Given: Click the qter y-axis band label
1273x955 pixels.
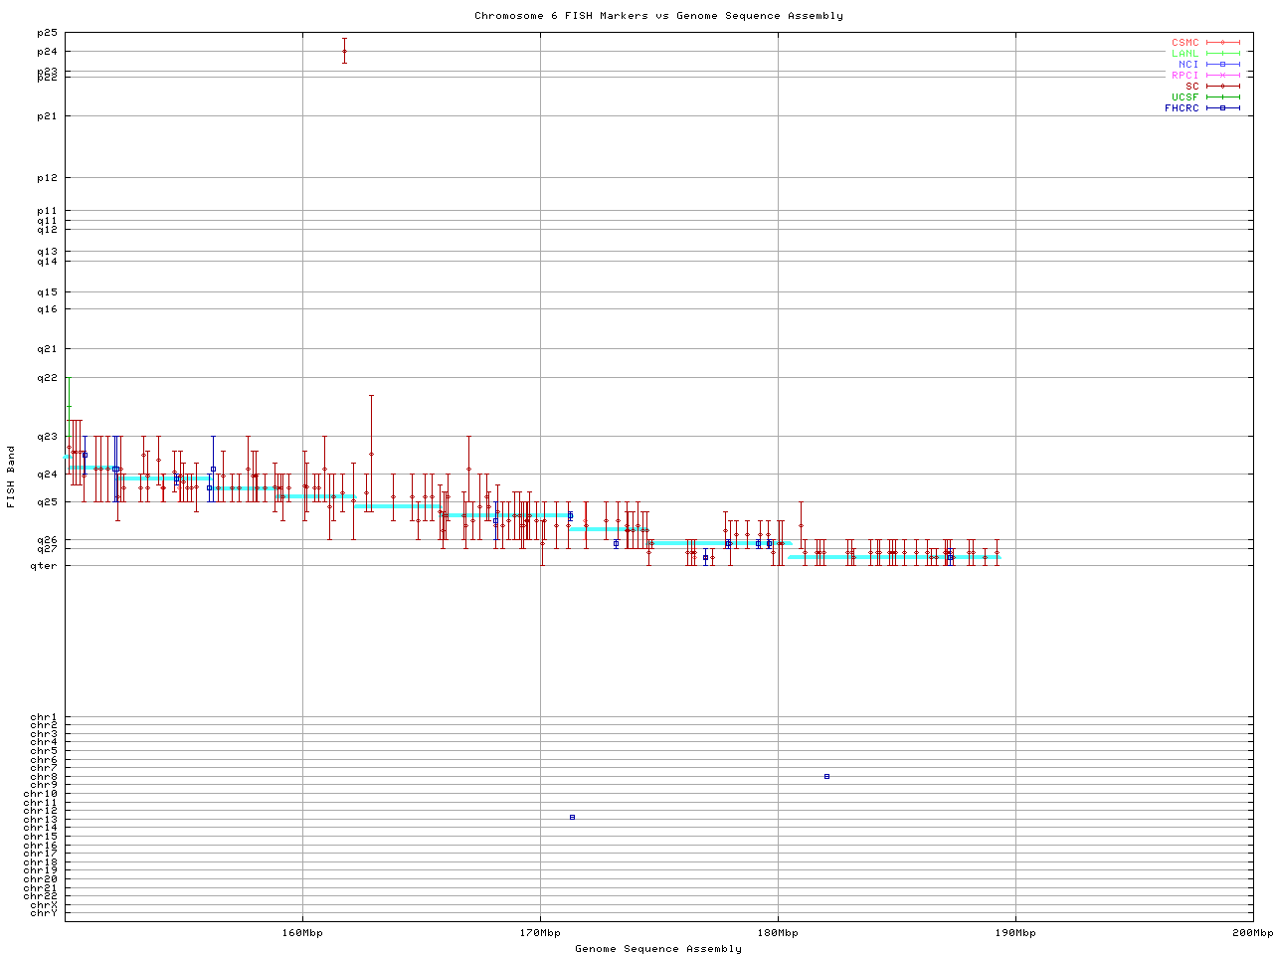Looking at the screenshot, I should point(47,566).
